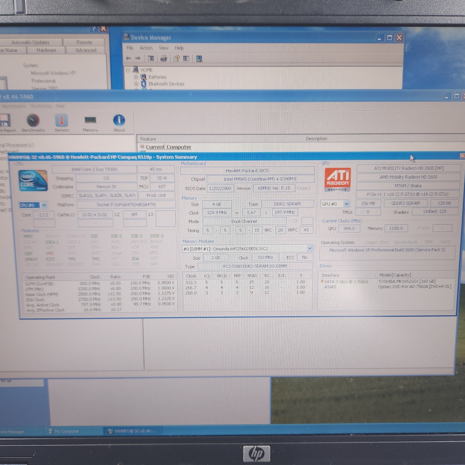The image size is (465, 465).
Task: Select the Current Computer entry
Action: tap(168, 147)
